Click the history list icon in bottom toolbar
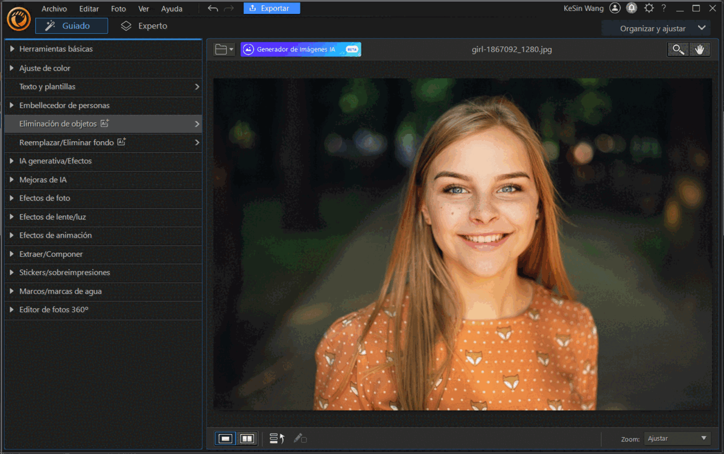Image resolution: width=724 pixels, height=454 pixels. [x=277, y=438]
